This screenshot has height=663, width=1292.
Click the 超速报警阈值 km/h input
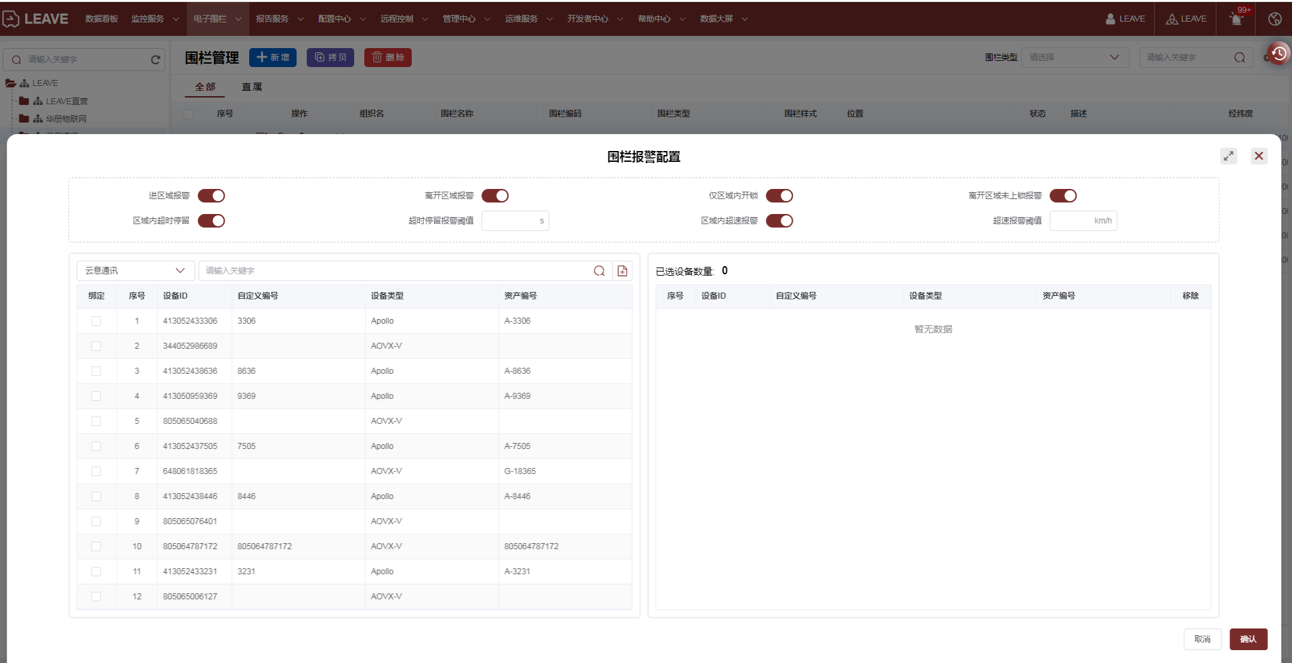[1083, 221]
